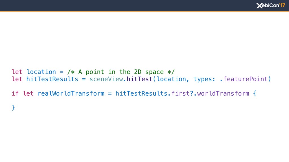Image resolution: width=289 pixels, height=162 pixels.
Task: Click the orange '17 in the logo
Action: [x=282, y=5]
